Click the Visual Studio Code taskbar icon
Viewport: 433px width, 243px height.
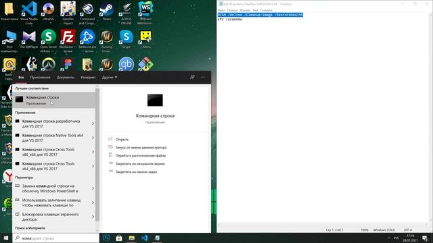144,238
